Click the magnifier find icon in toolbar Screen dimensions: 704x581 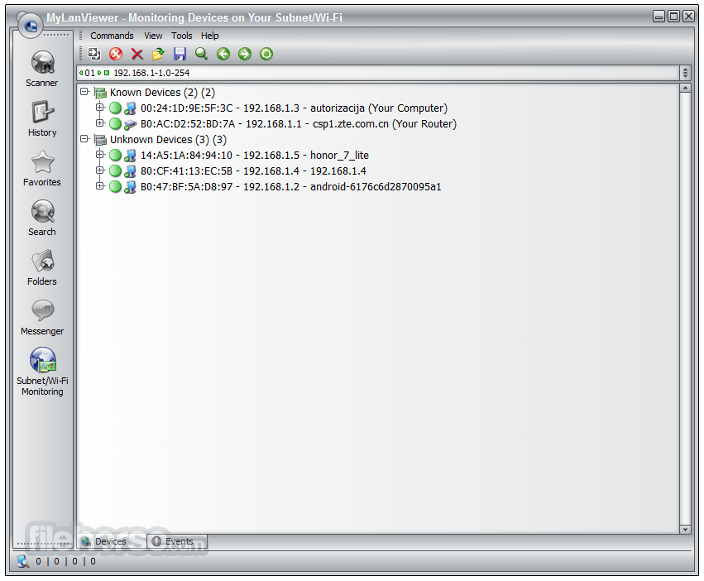pyautogui.click(x=201, y=54)
